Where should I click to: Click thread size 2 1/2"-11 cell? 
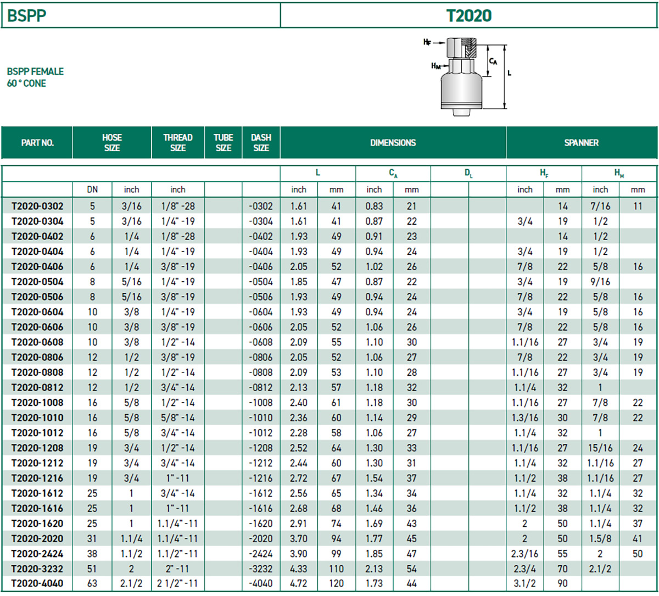click(178, 583)
